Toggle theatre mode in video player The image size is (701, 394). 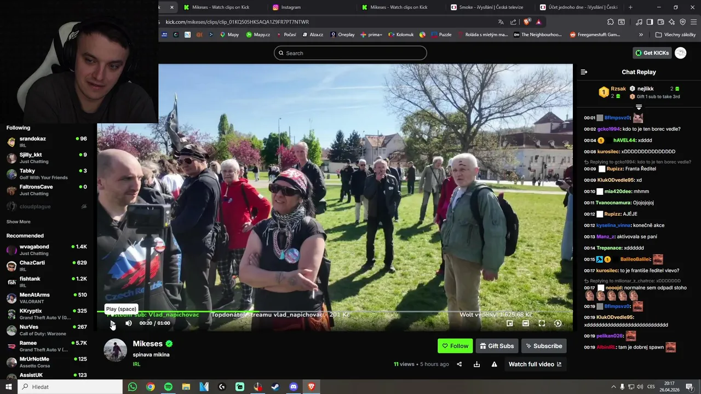pos(526,323)
